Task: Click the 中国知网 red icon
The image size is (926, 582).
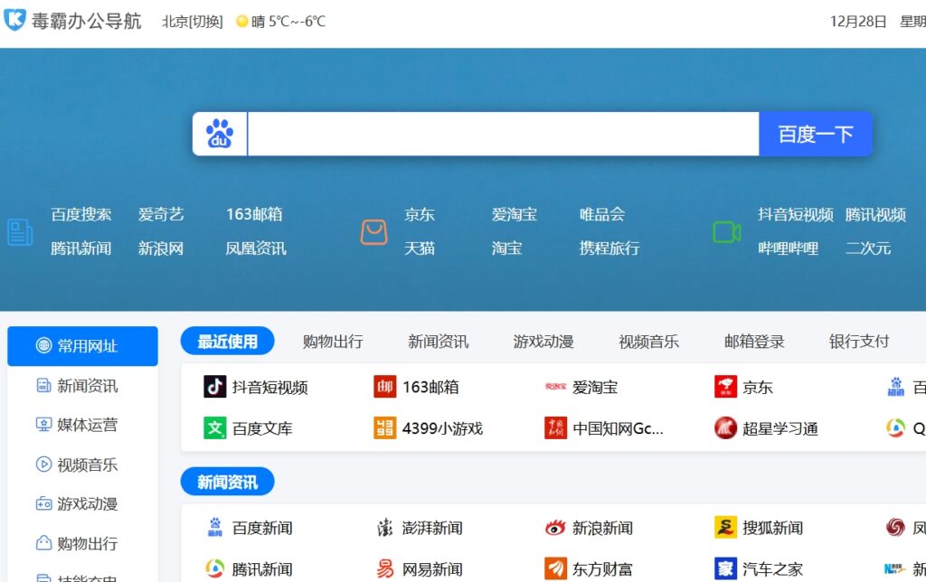Action: [555, 428]
